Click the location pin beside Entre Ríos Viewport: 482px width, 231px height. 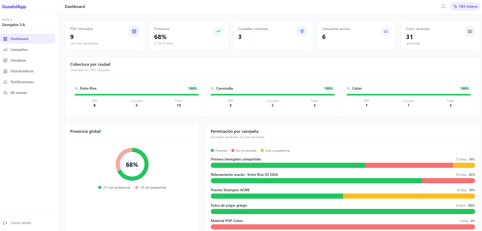point(76,88)
